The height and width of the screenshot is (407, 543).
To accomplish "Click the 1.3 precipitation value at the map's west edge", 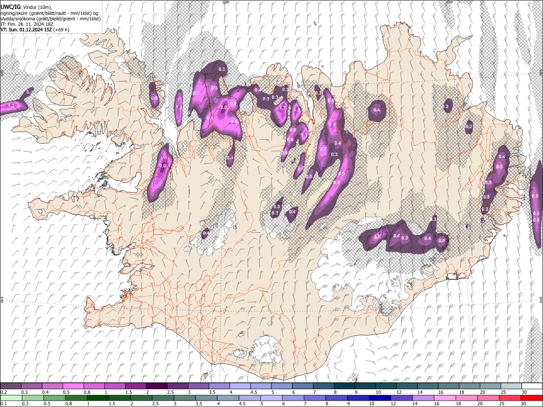I will point(11,105).
